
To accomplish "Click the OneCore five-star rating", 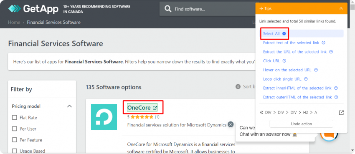I will tap(142, 117).
